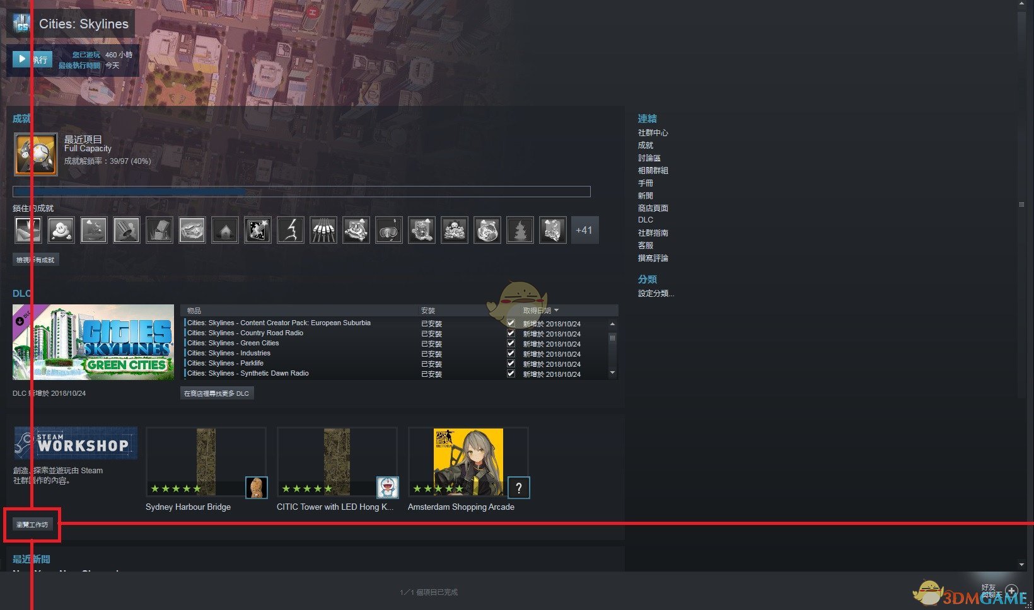This screenshot has height=610, width=1034.
Task: Open 手冊 link
Action: [645, 183]
